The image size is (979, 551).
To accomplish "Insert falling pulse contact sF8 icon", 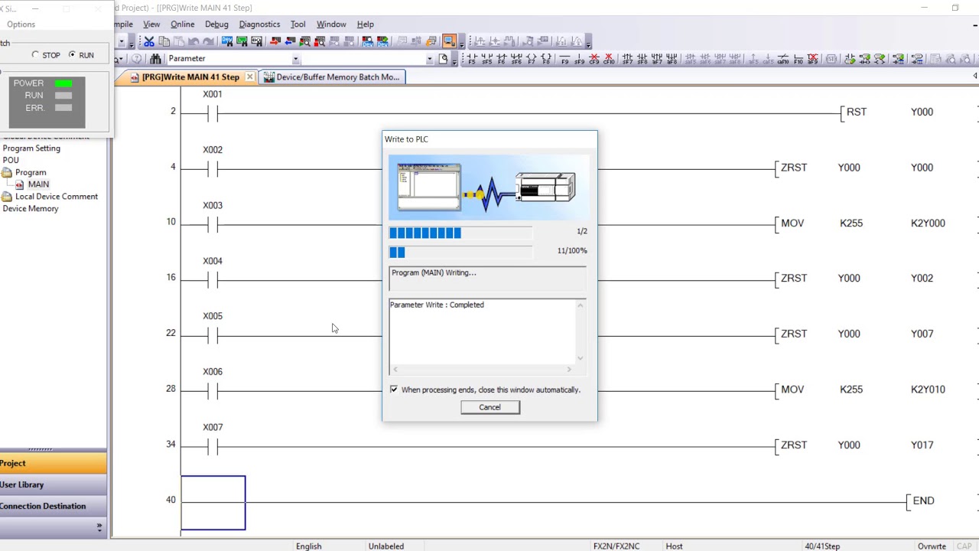I will 642,58.
